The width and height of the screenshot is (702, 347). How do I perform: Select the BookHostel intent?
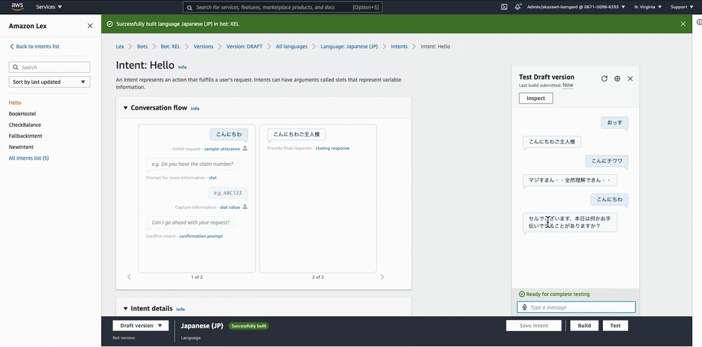click(22, 114)
